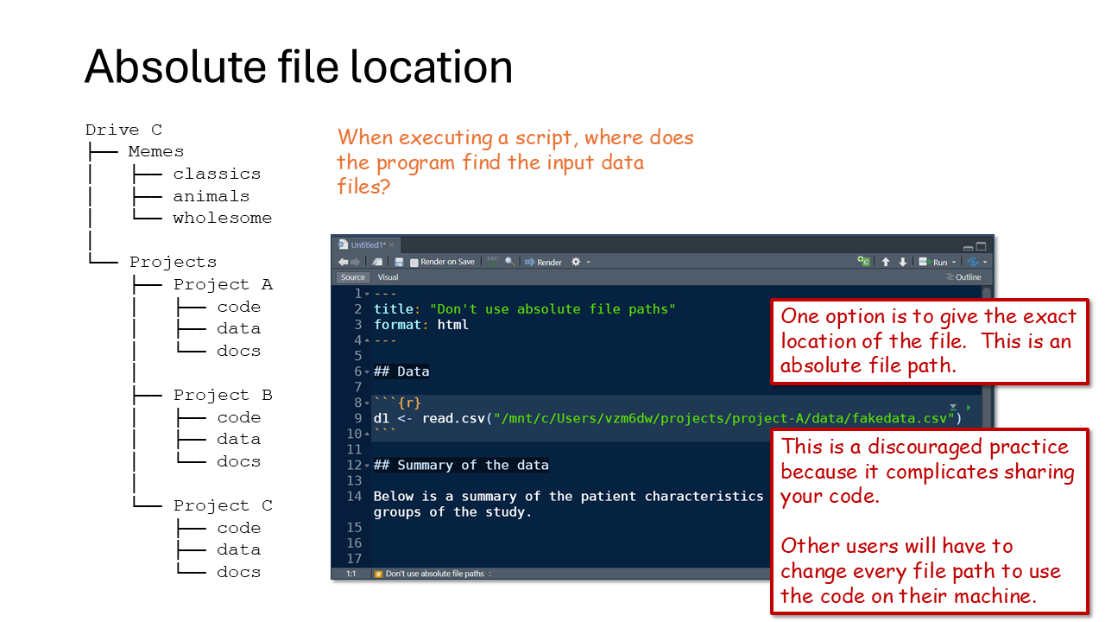Switch editor to Source mode
This screenshot has height=622, width=1105.
coord(353,277)
